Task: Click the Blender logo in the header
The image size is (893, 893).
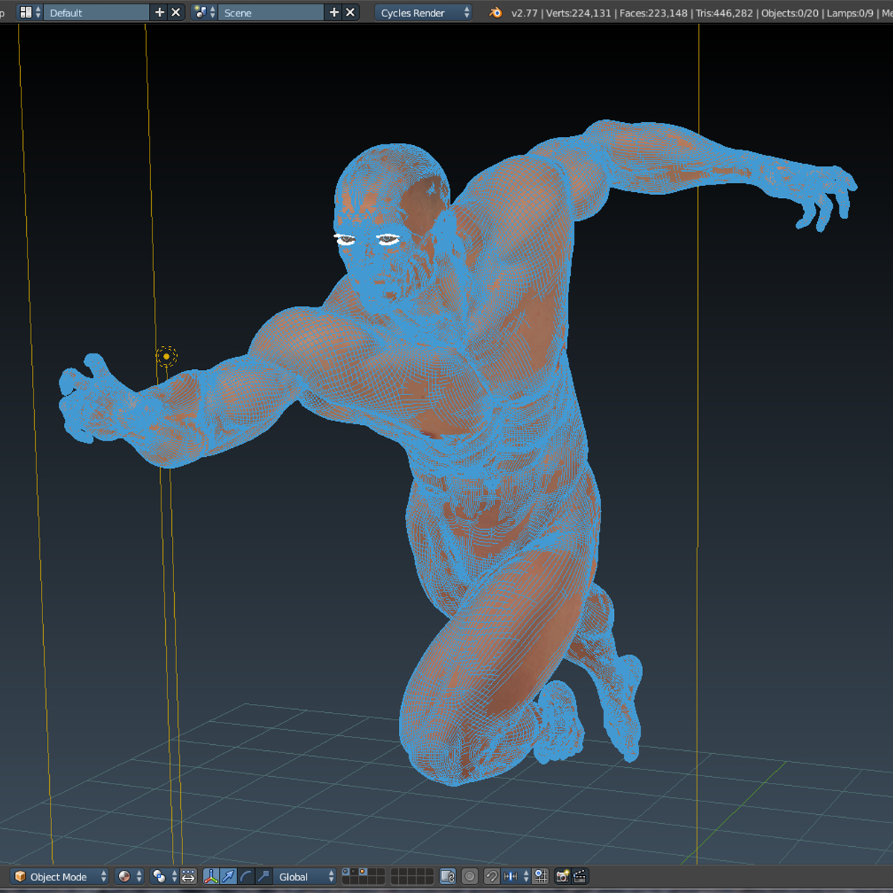Action: 495,12
